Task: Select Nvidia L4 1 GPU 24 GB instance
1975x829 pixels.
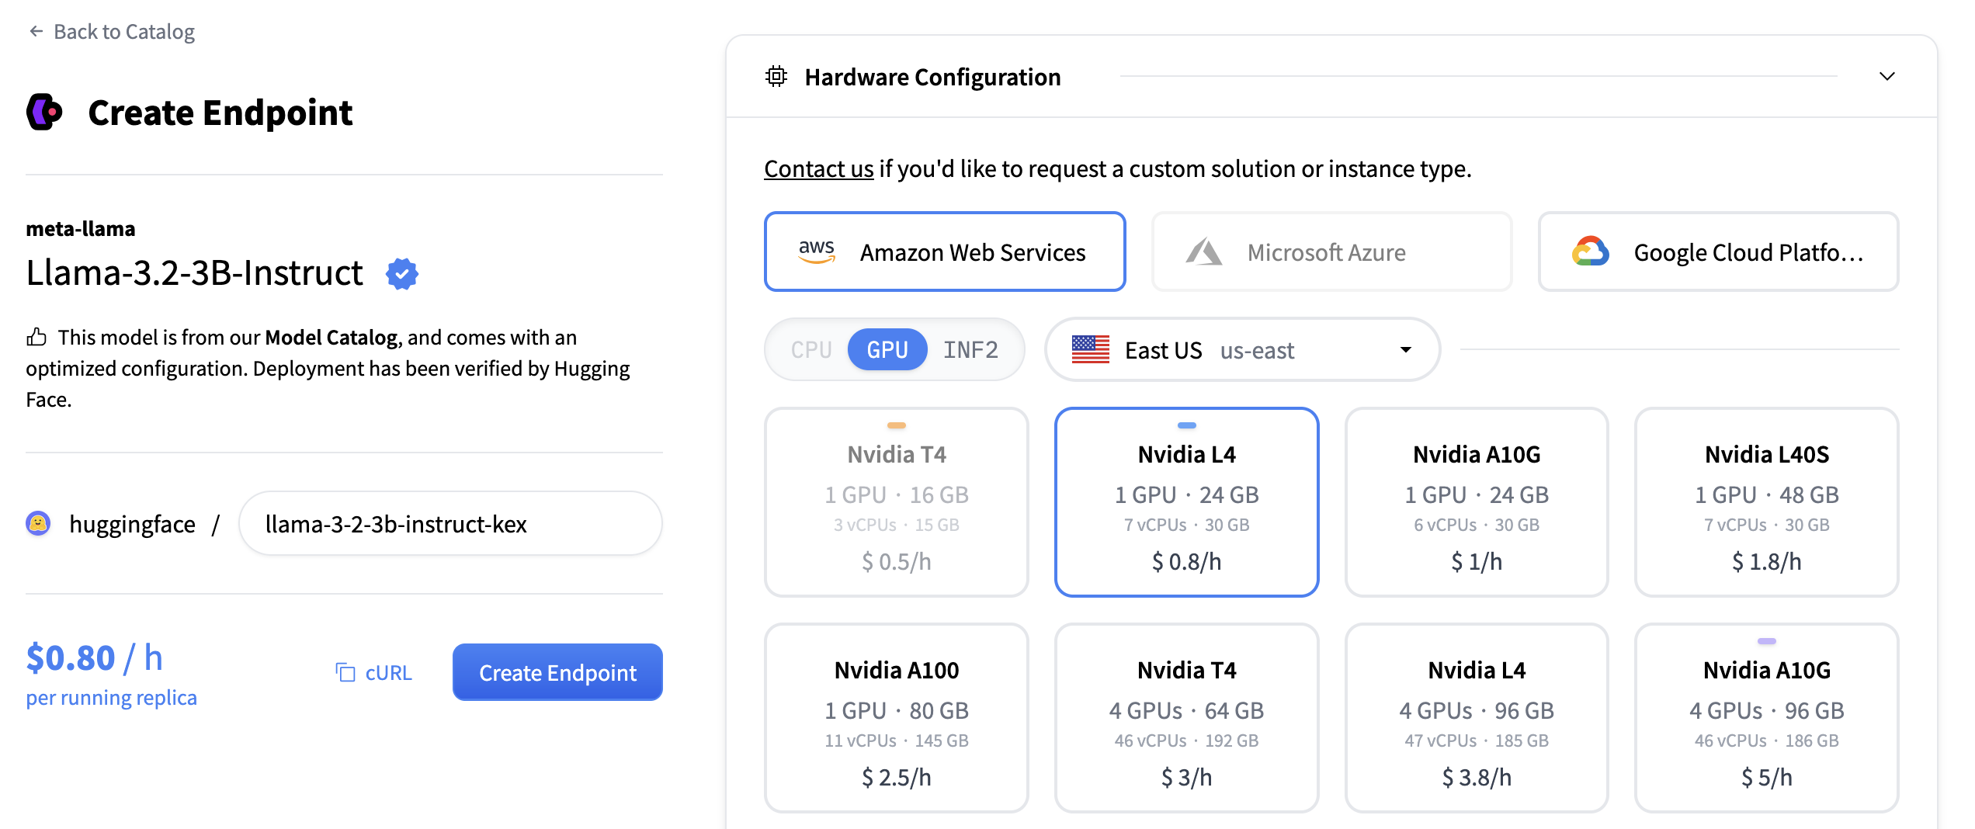Action: 1187,502
